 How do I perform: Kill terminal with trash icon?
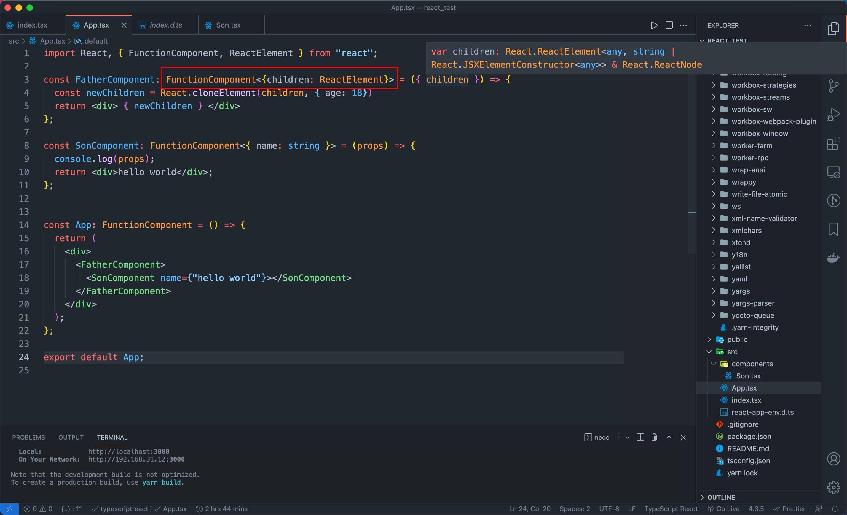click(x=654, y=437)
